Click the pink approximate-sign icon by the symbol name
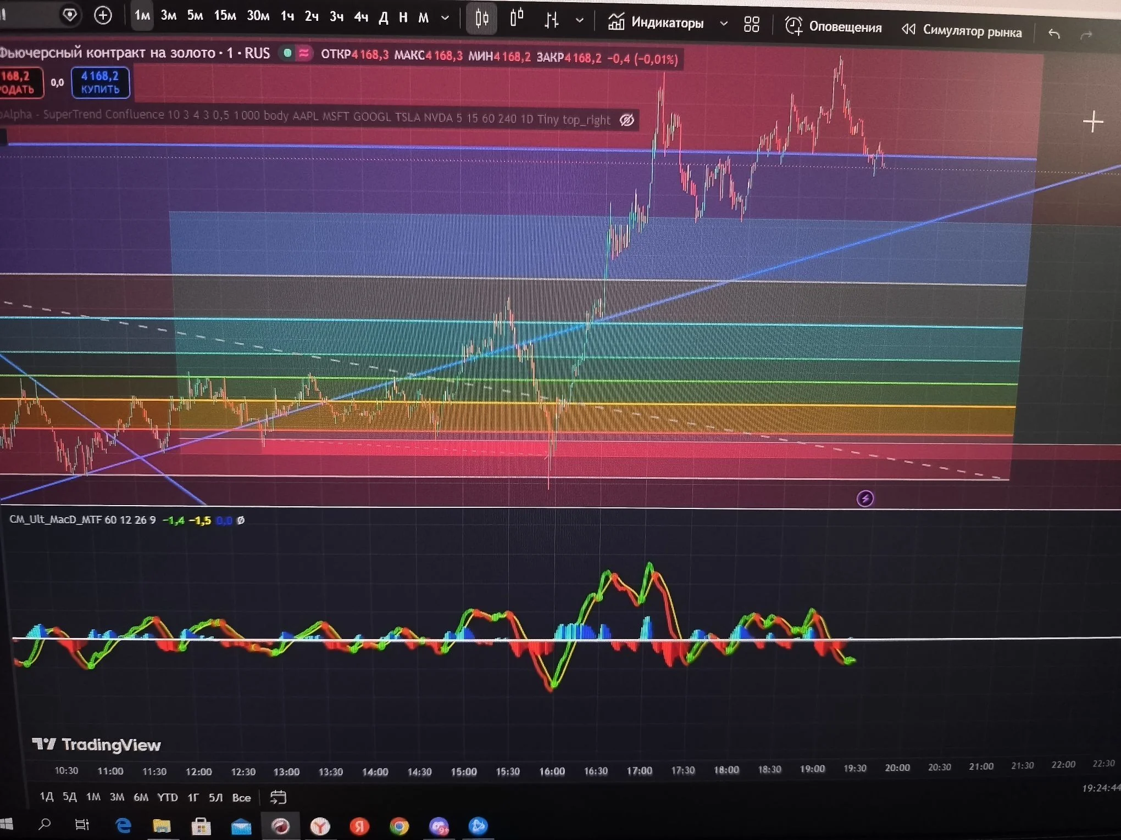Image resolution: width=1121 pixels, height=840 pixels. point(304,53)
